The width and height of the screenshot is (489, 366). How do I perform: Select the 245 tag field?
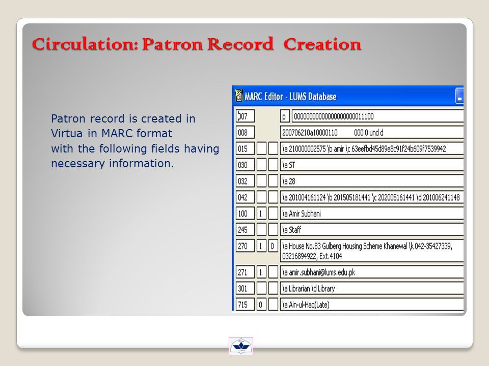pos(245,229)
